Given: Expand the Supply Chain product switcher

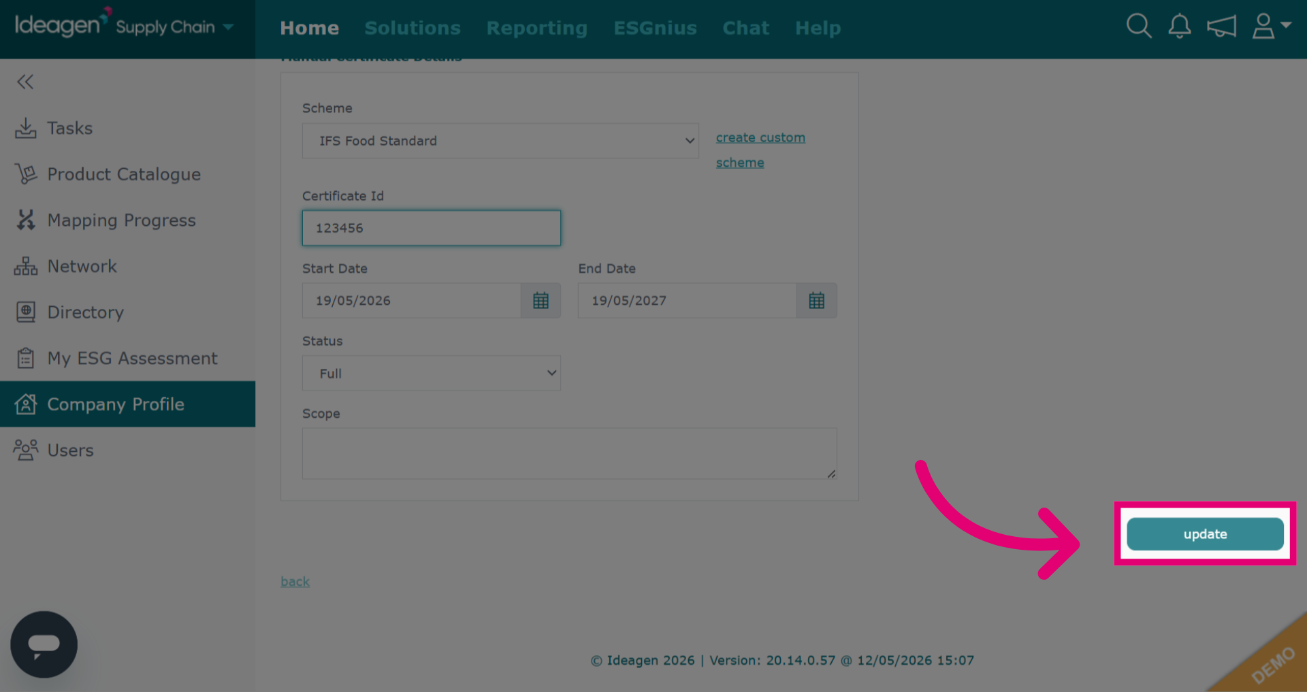Looking at the screenshot, I should click(x=175, y=27).
